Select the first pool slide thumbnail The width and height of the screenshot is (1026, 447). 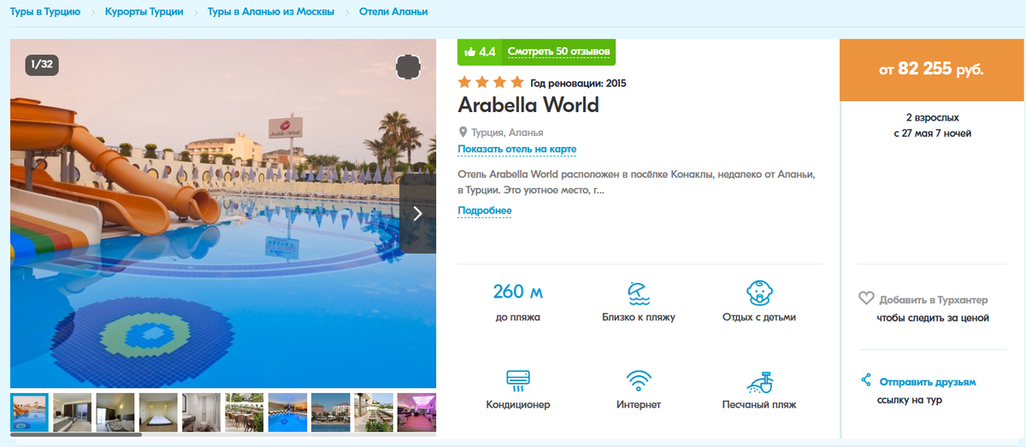pos(29,412)
